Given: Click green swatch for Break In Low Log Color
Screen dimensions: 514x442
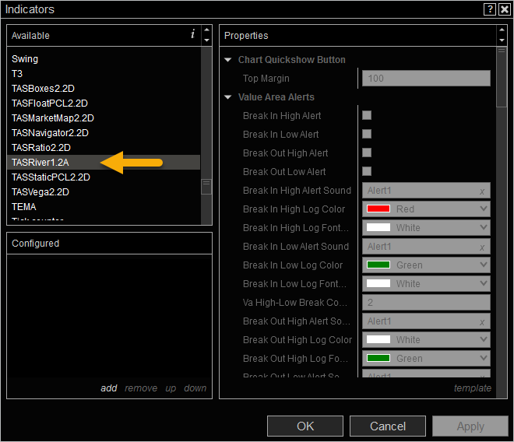Looking at the screenshot, I should point(378,265).
